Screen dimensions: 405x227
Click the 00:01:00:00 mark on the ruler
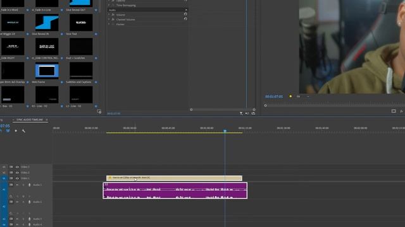tap(207, 128)
